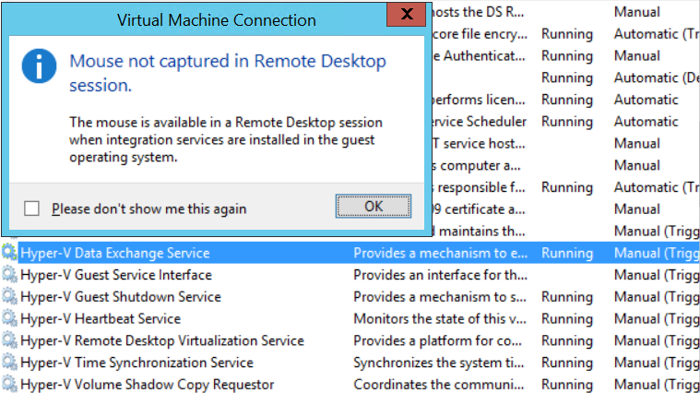Click gear icon of Hyper-V Heartbeat Service
This screenshot has width=700, height=393.
[x=9, y=319]
